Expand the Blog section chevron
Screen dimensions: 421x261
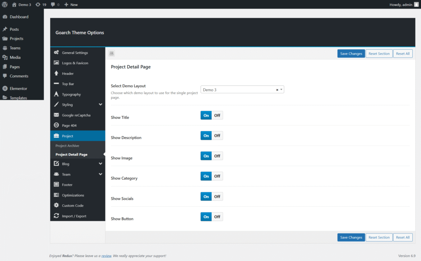(100, 164)
